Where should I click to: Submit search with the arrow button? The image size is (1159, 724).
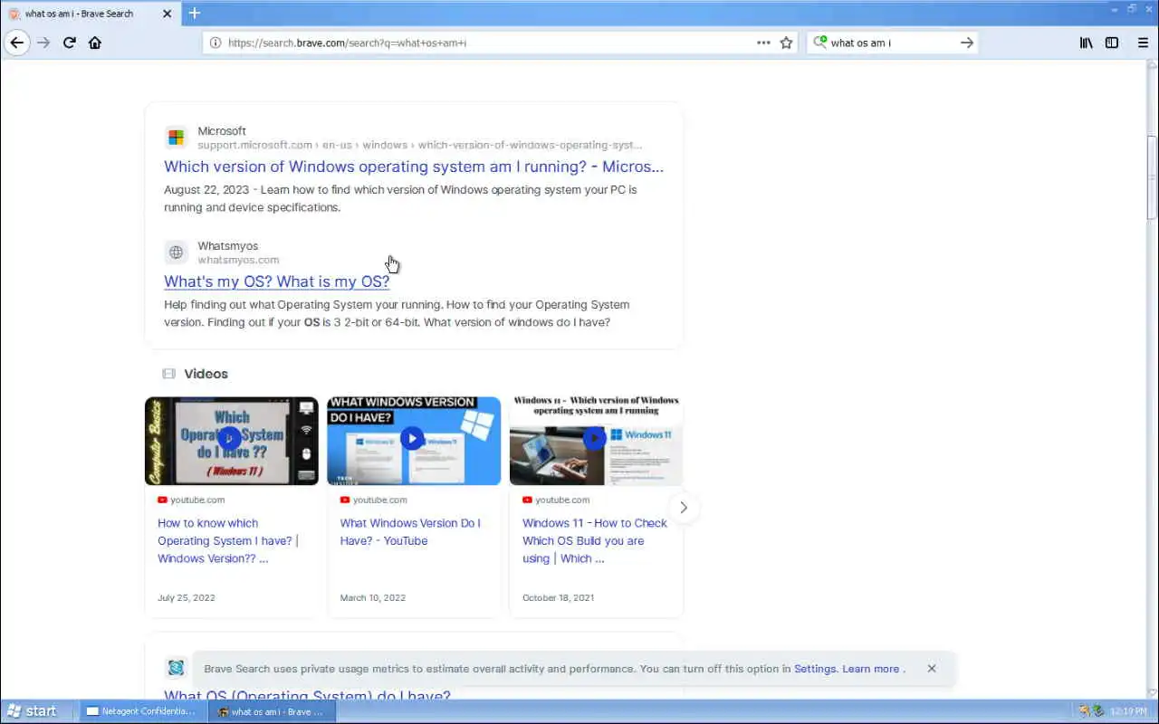pos(966,43)
